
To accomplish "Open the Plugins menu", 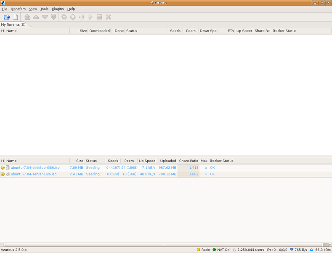I will [x=58, y=9].
